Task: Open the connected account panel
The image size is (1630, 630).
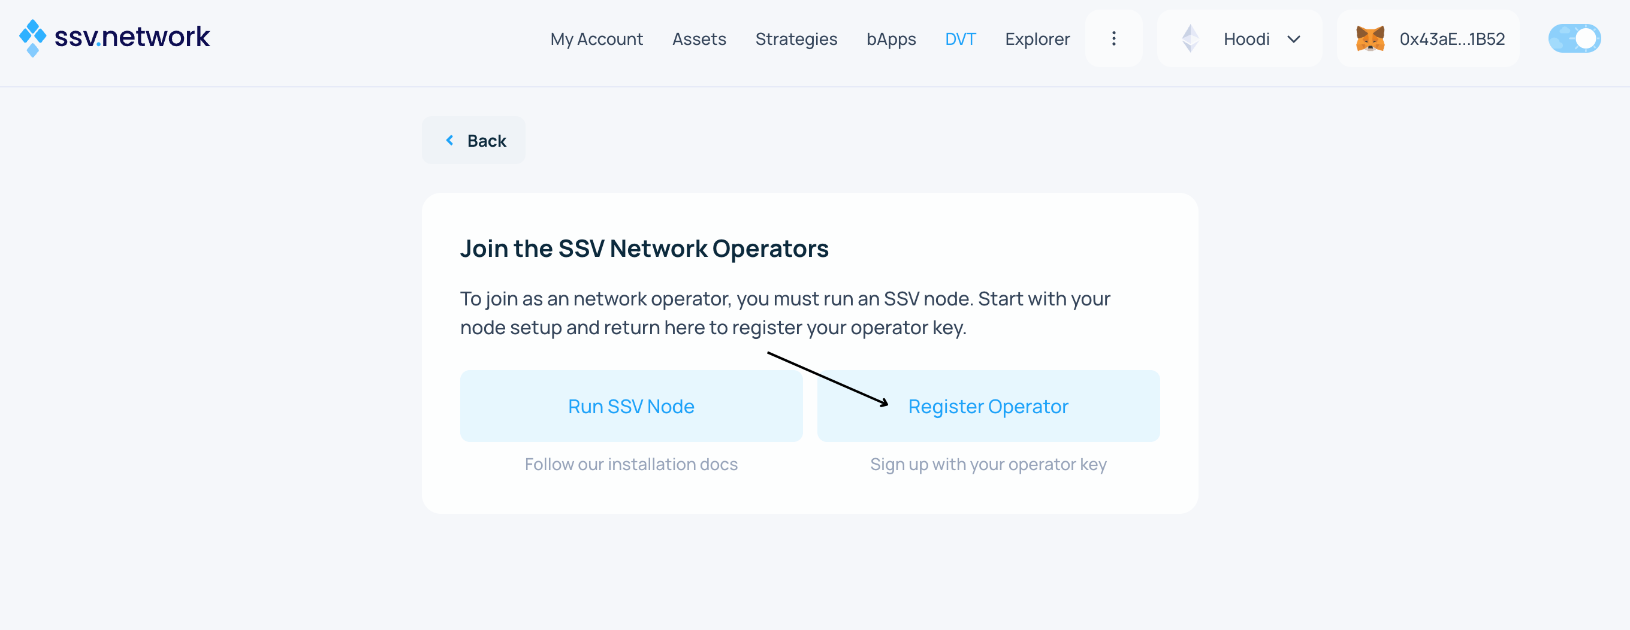Action: tap(1428, 38)
